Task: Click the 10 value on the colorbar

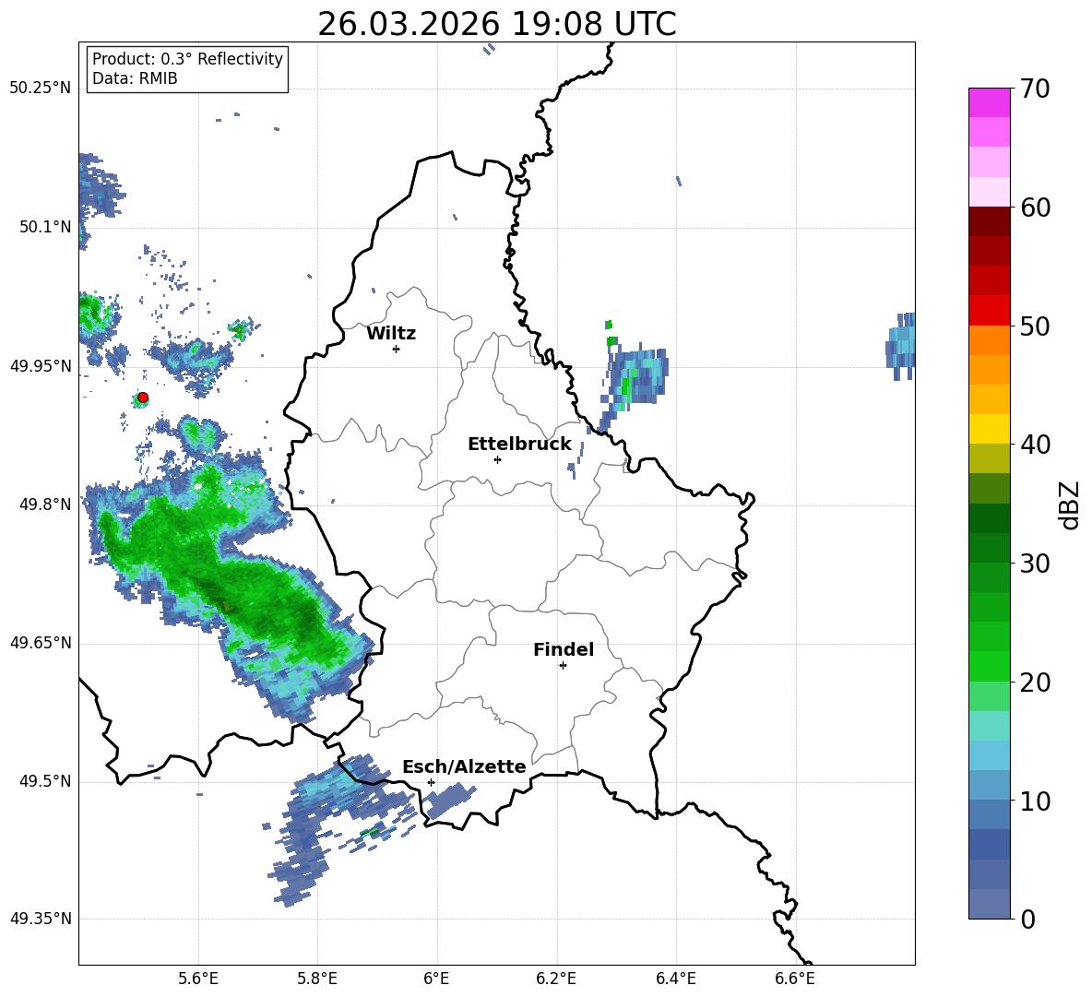Action: coord(1035,801)
